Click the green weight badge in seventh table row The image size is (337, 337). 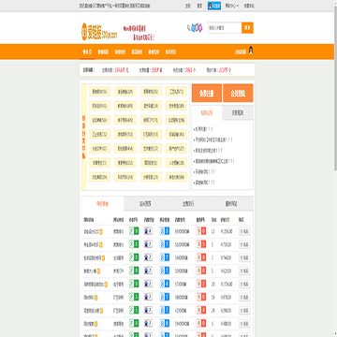pos(134,311)
